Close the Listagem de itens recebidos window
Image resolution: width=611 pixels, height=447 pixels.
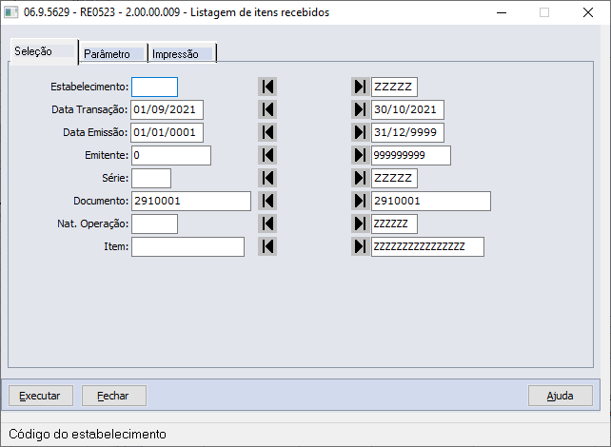pos(588,12)
